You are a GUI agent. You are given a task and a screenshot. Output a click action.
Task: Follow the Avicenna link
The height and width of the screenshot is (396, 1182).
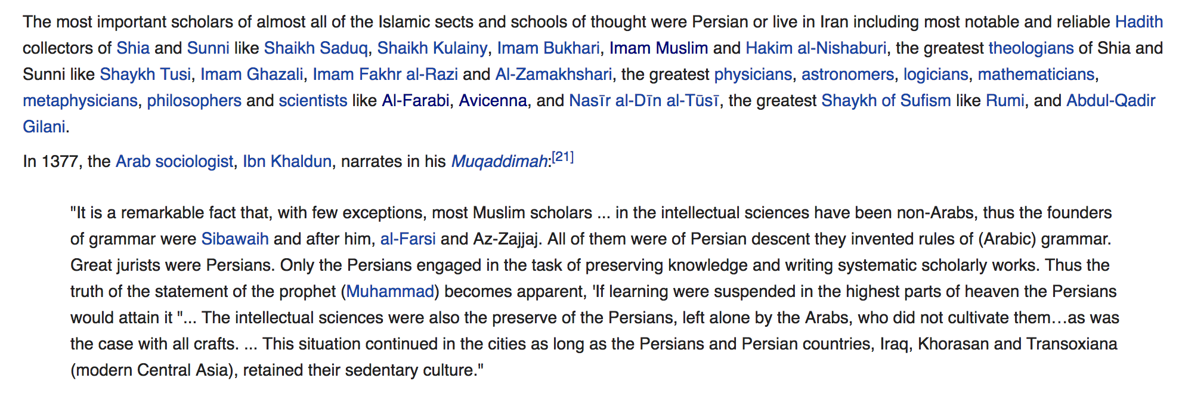(x=493, y=101)
